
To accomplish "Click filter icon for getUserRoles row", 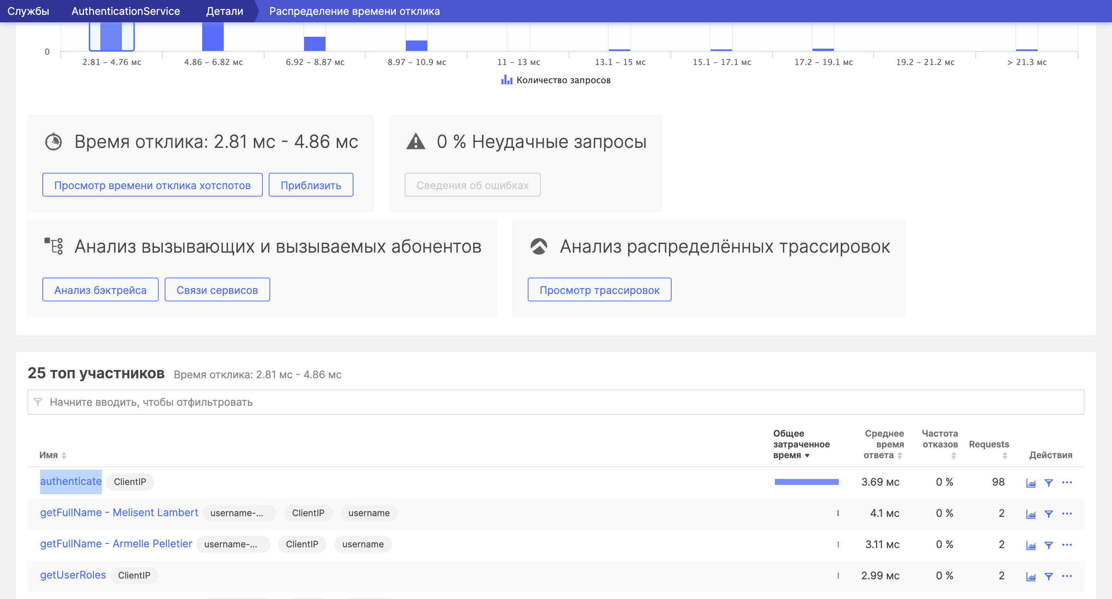I will (1048, 577).
